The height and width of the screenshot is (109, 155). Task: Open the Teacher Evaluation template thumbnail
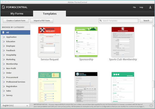pos(86,87)
